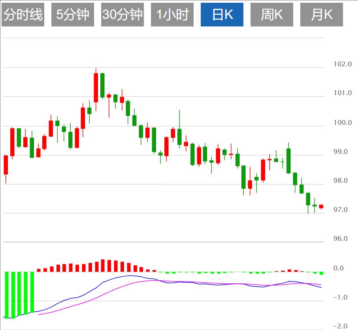The height and width of the screenshot is (330, 358).
Task: Select the tall green candle beside the peak
Action: click(102, 85)
